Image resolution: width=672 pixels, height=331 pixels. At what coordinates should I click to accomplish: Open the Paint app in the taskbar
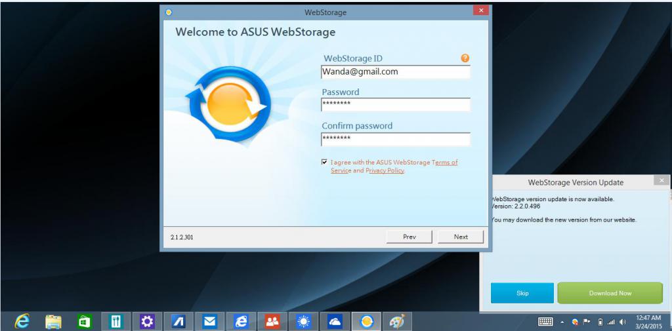point(397,322)
